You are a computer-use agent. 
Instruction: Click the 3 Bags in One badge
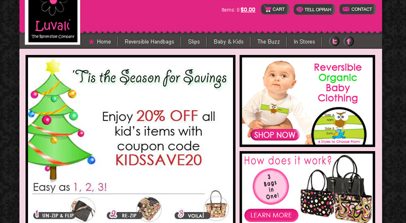tap(271, 186)
